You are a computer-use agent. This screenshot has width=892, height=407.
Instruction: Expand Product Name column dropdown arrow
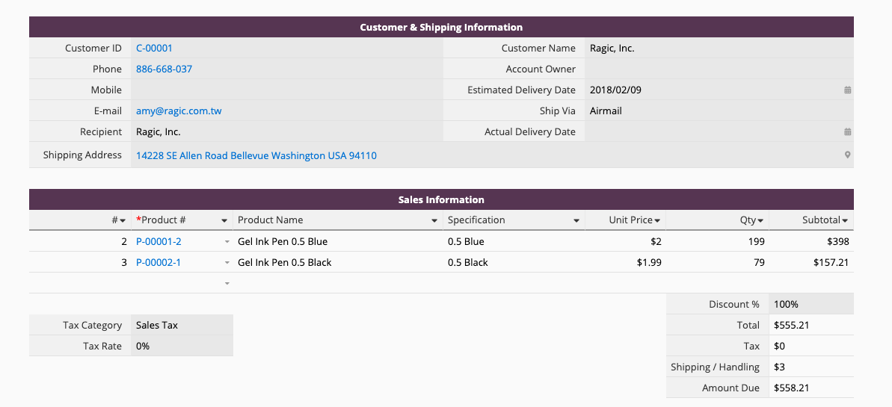click(x=434, y=221)
